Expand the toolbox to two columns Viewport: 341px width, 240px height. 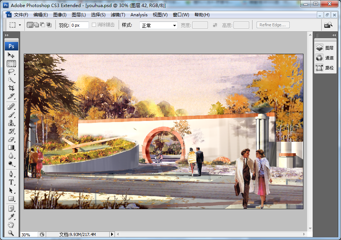coord(7,35)
